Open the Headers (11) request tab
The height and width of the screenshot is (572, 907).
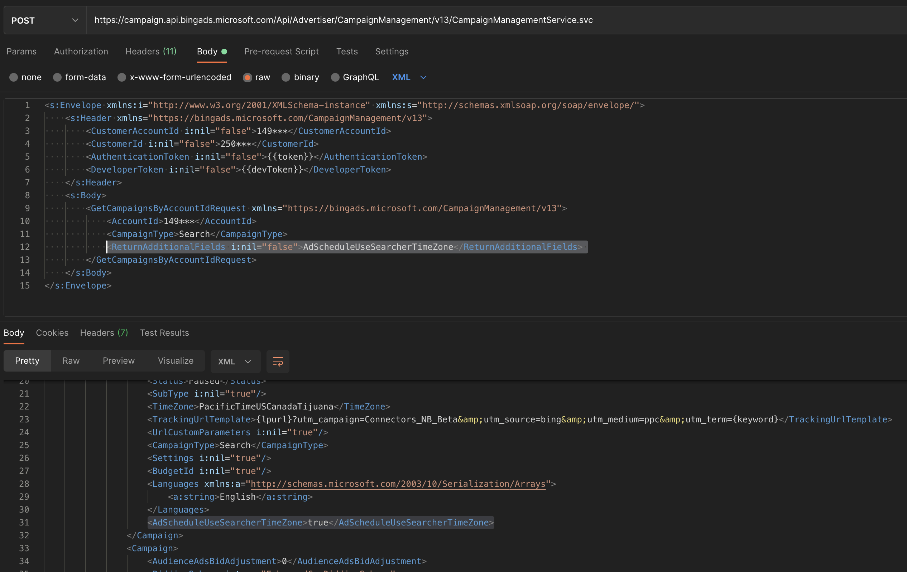[x=151, y=52]
